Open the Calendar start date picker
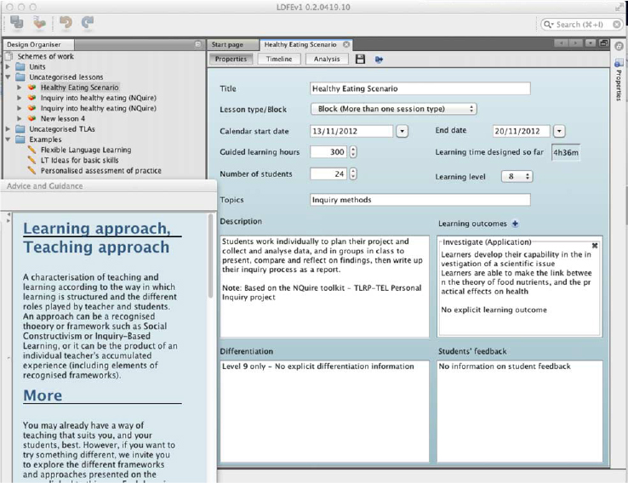Screen dimensions: 628x483 pos(402,131)
